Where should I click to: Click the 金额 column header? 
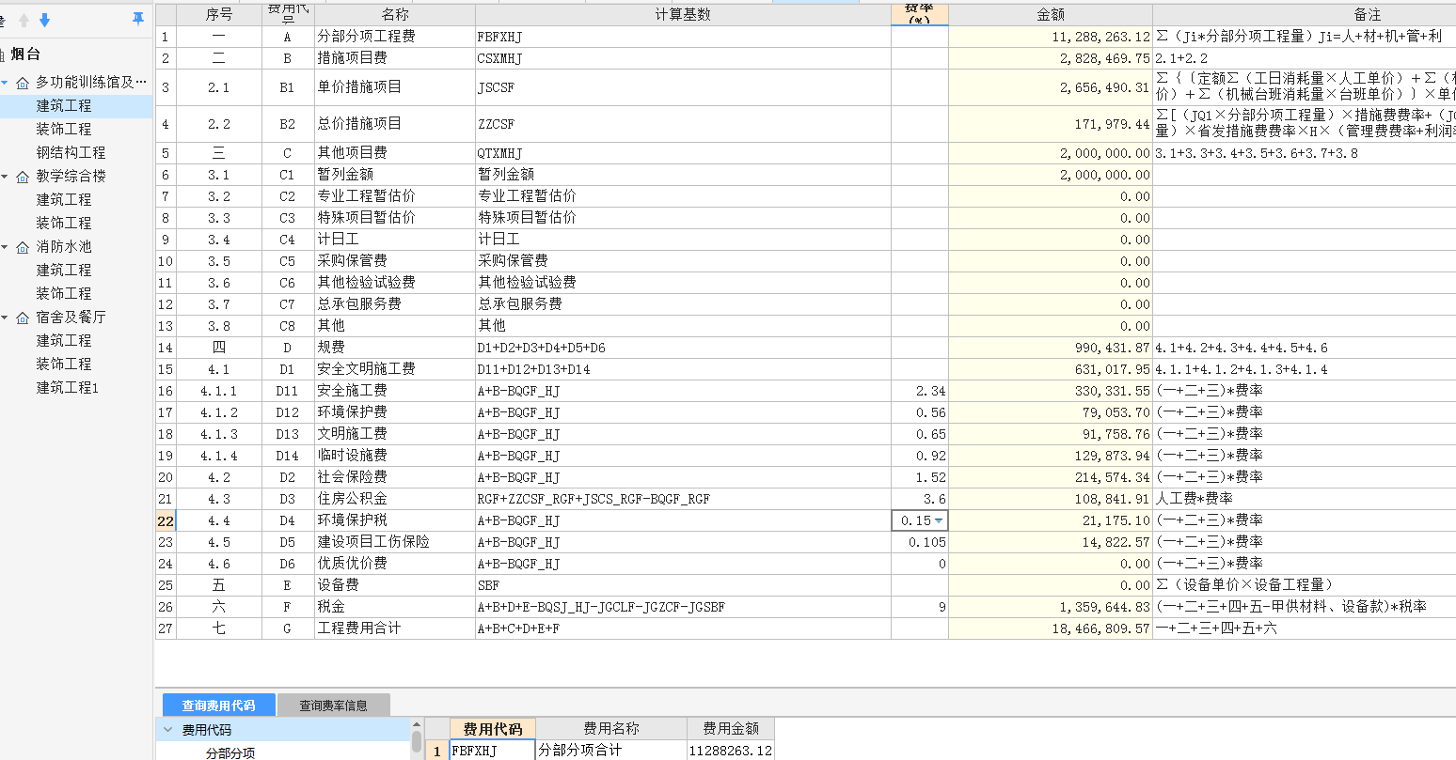pyautogui.click(x=1051, y=15)
